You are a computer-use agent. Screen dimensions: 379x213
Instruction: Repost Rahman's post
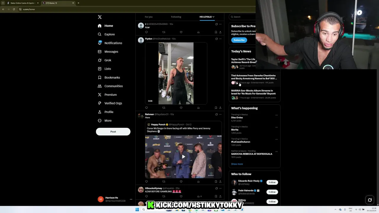(x=164, y=182)
